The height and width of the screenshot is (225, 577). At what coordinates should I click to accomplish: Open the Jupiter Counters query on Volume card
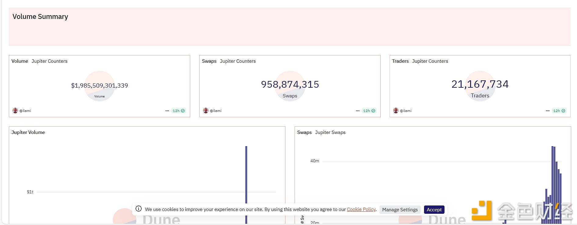coord(49,61)
